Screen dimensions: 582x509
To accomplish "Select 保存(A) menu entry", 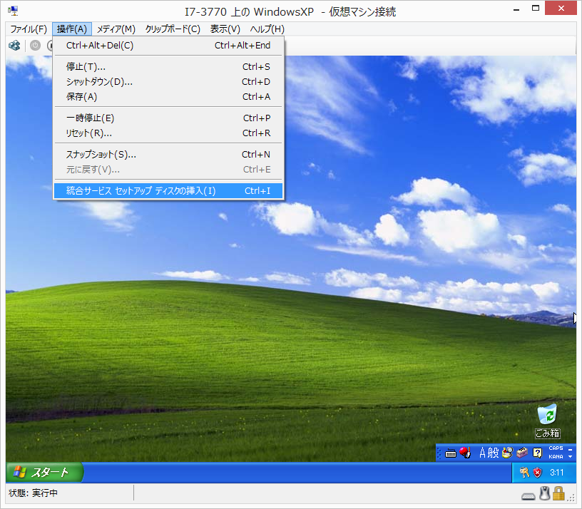I will click(168, 96).
